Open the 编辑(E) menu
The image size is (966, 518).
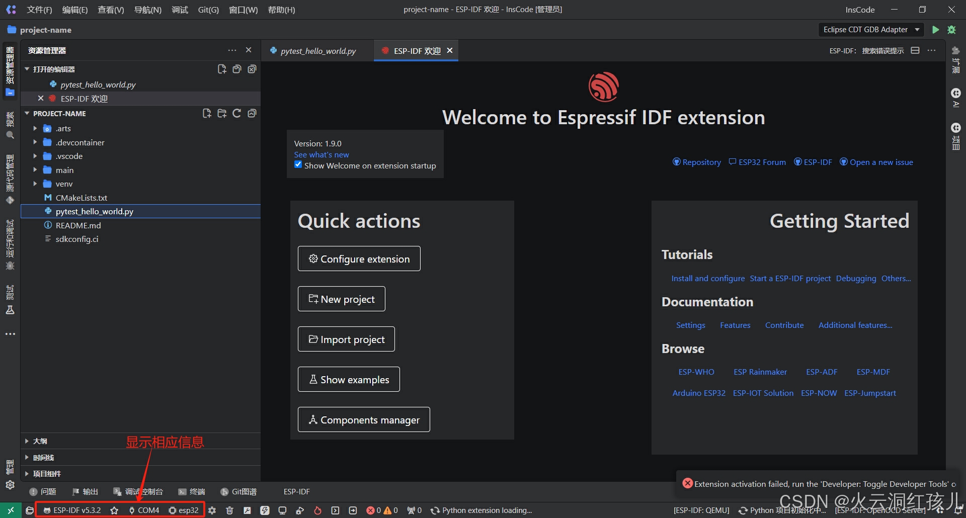click(x=74, y=10)
